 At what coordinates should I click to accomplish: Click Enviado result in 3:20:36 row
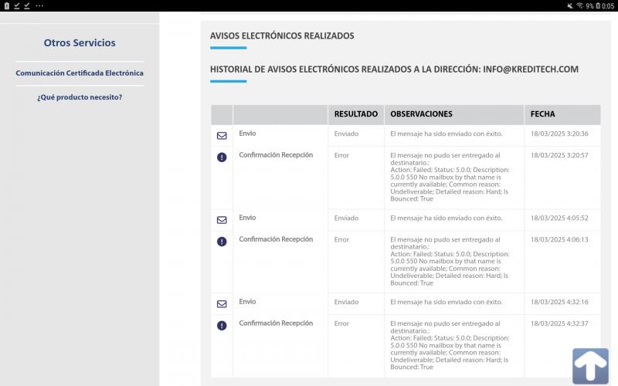346,134
